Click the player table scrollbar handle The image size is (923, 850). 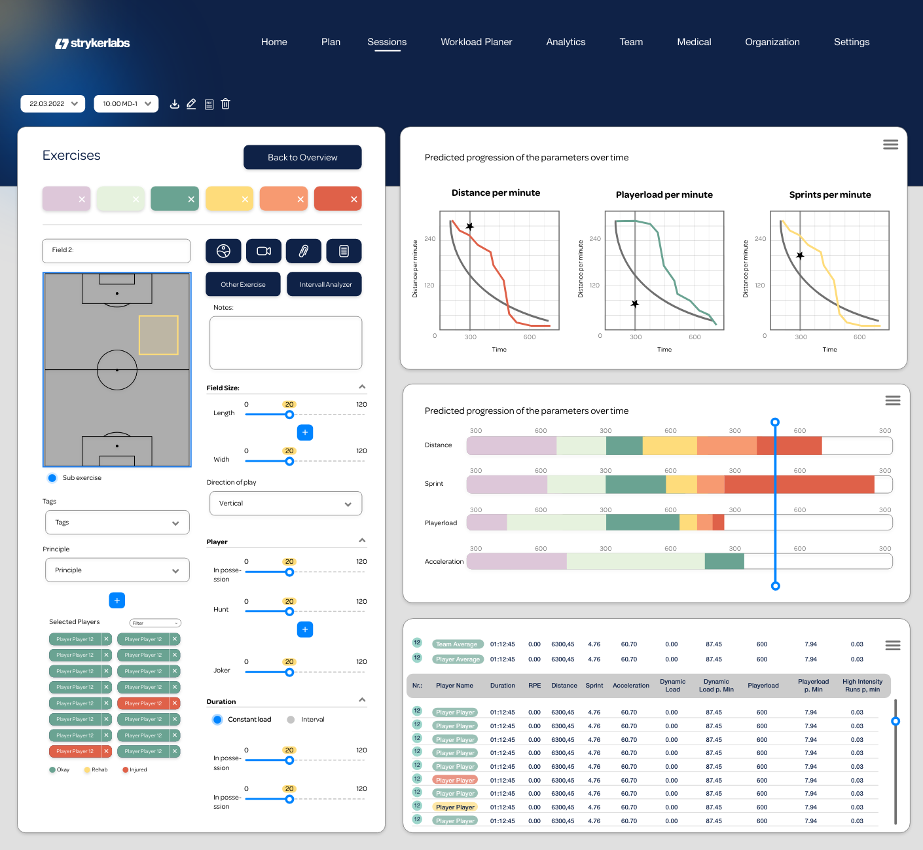point(896,721)
